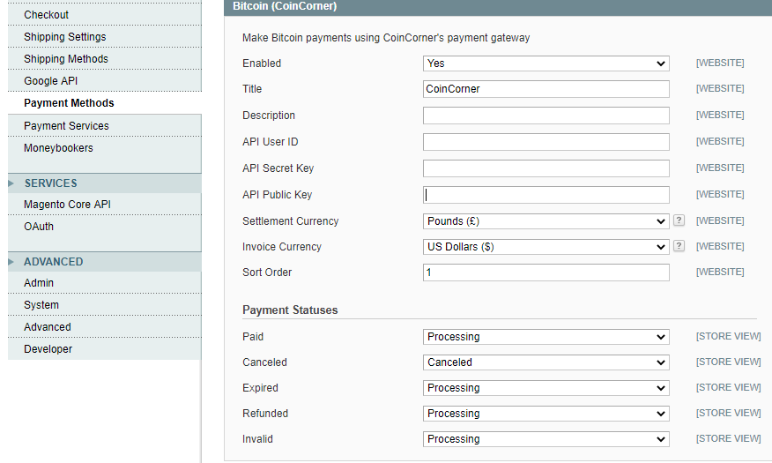This screenshot has width=772, height=463.
Task: Open the Settlement Currency dropdown
Action: [546, 221]
